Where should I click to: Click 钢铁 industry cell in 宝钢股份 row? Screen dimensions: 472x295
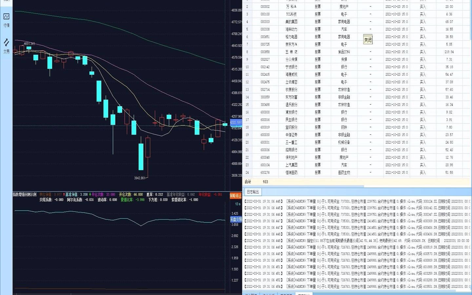tap(344, 127)
